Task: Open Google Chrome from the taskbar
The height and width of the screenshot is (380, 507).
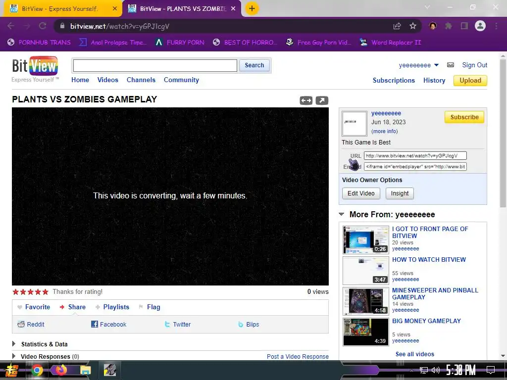Action: coord(37,370)
